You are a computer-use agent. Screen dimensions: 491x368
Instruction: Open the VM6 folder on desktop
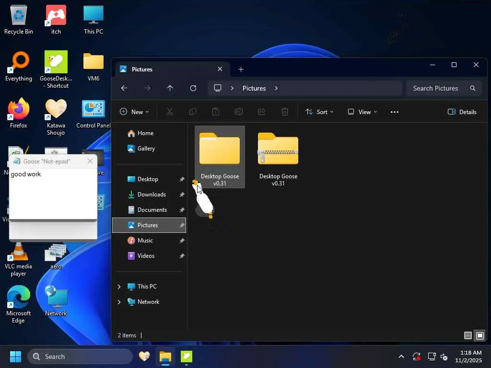(x=94, y=66)
